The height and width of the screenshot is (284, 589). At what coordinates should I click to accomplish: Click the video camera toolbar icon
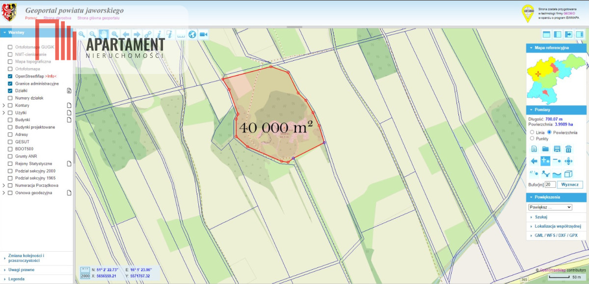coord(203,34)
